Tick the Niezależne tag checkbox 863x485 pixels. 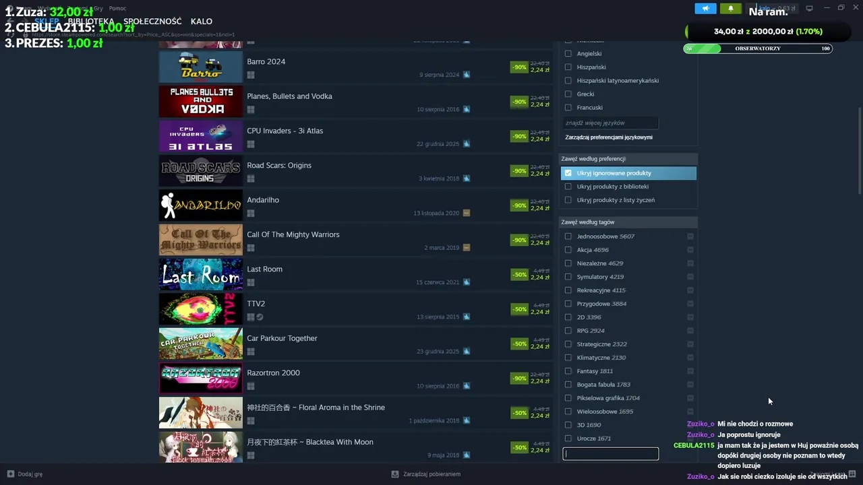click(568, 263)
